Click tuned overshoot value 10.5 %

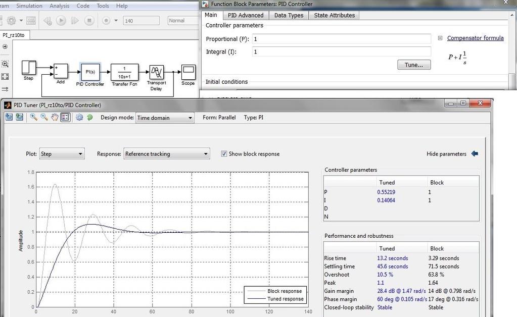[x=385, y=275]
